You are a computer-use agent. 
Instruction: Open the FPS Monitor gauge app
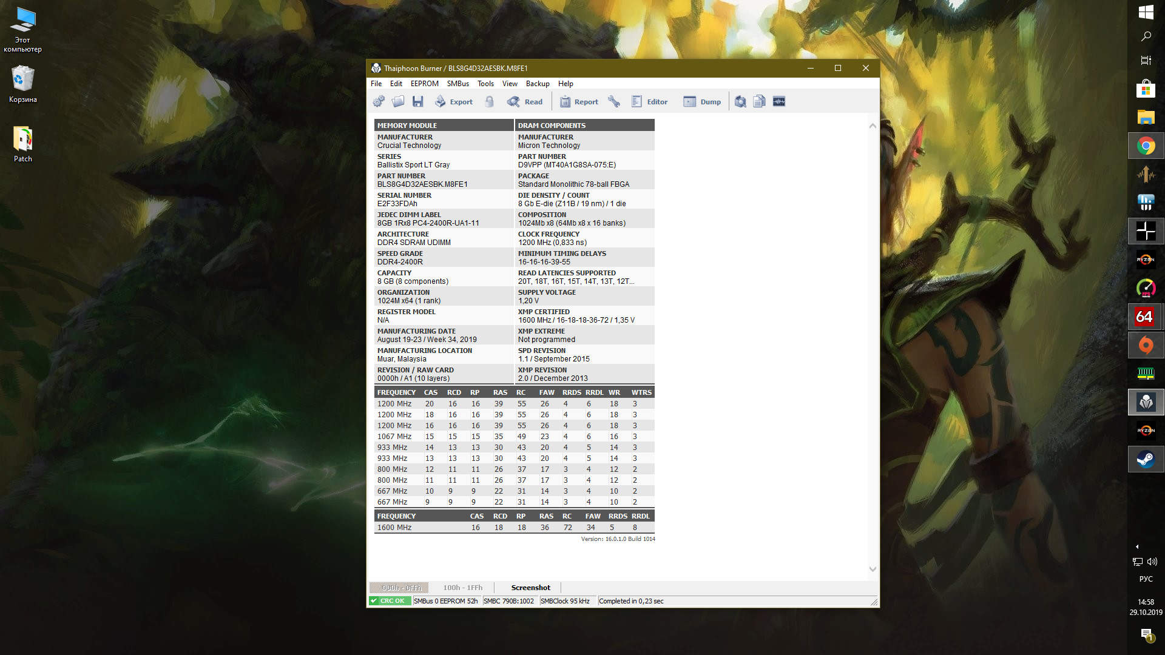click(1146, 288)
